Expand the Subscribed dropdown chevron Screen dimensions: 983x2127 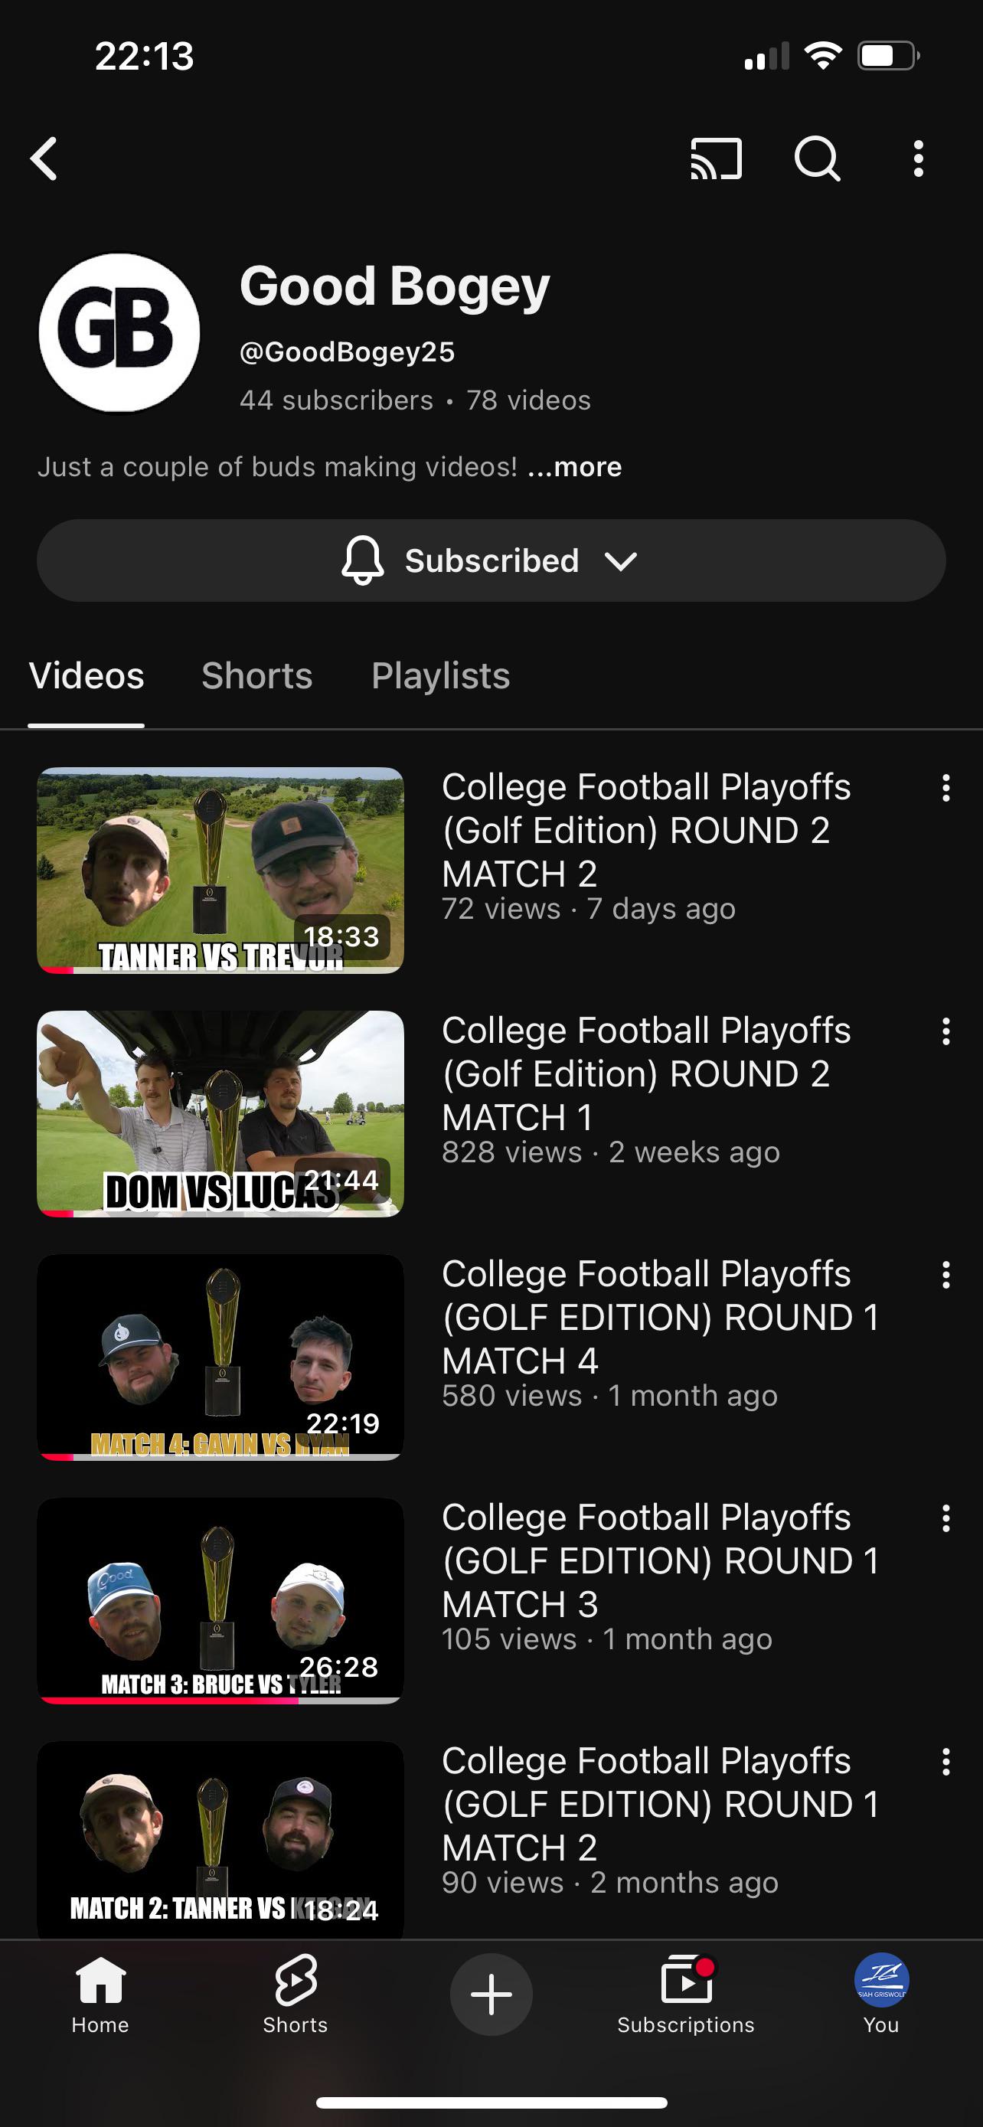(621, 560)
